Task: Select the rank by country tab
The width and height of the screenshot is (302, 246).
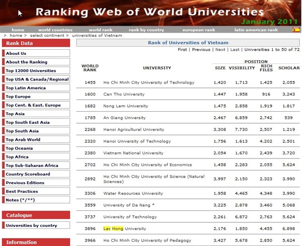Action: click(146, 30)
